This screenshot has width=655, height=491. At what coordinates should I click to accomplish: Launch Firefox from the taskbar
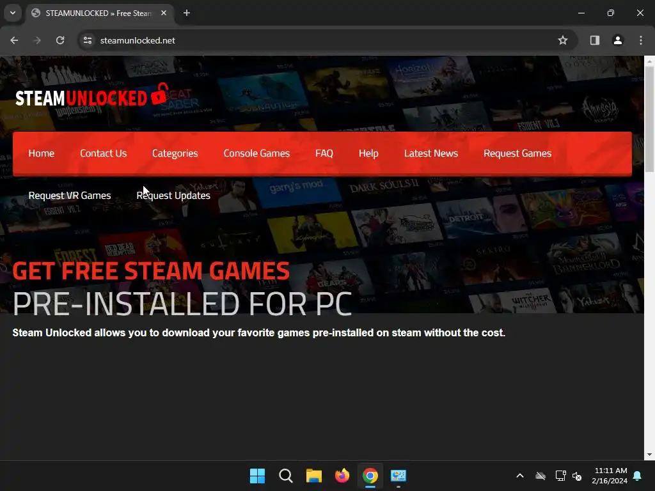342,476
